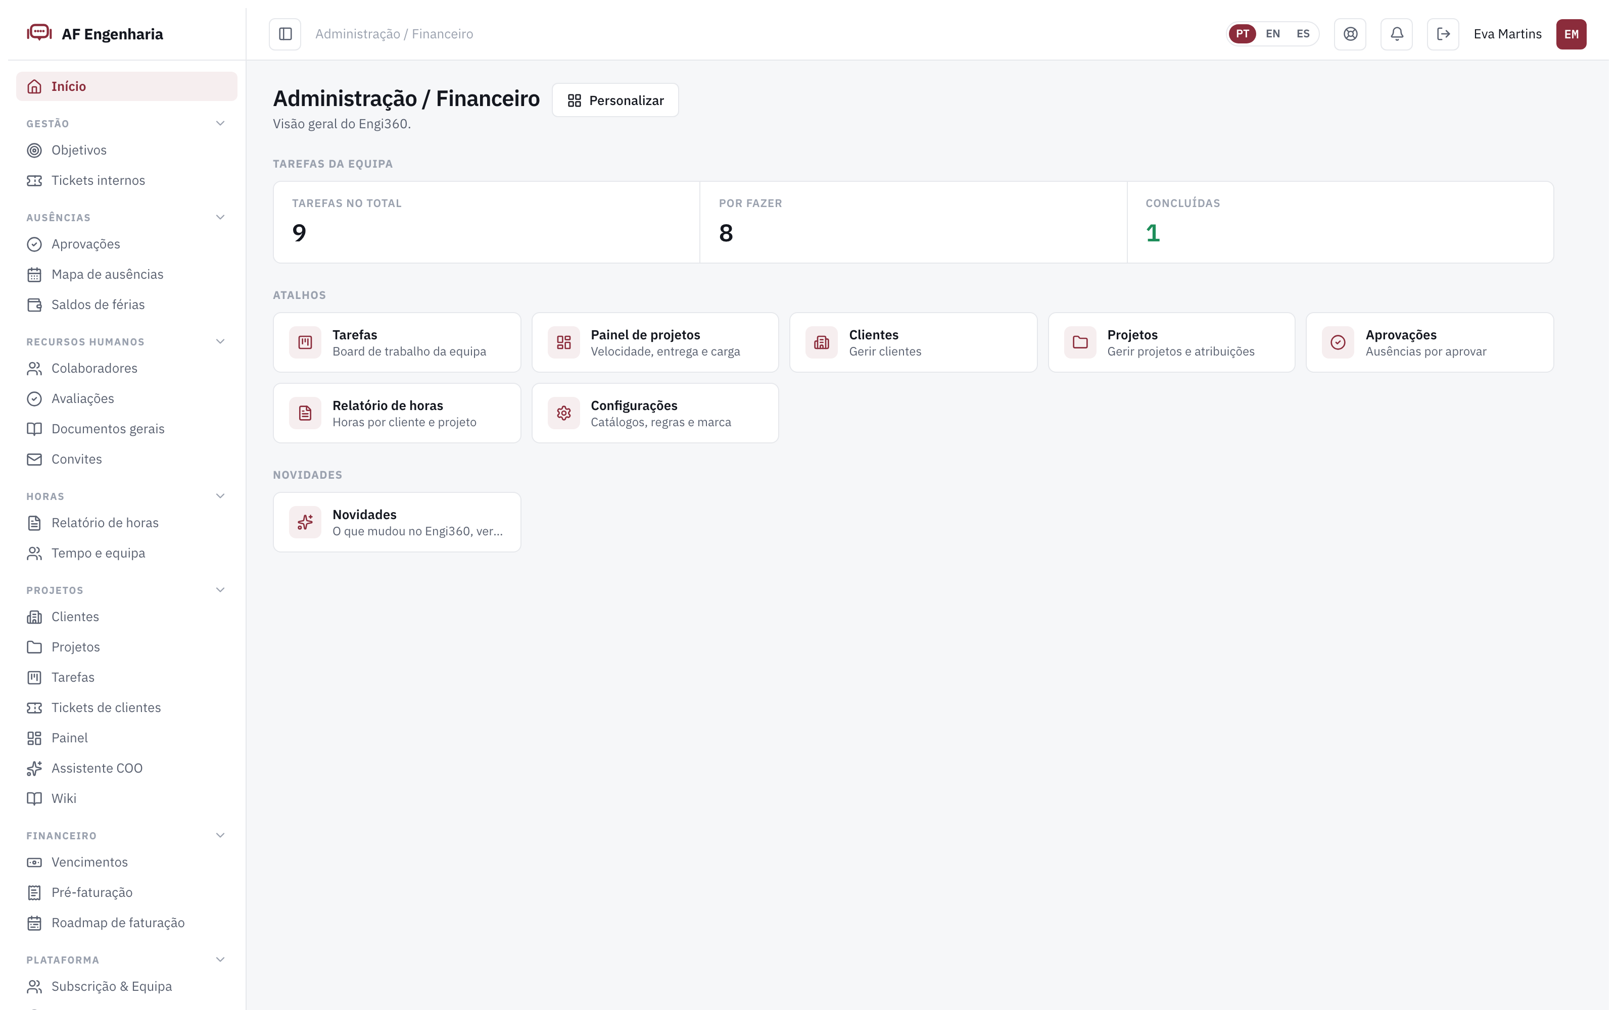
Task: Open the Tarefas shortcut card icon
Action: point(305,343)
